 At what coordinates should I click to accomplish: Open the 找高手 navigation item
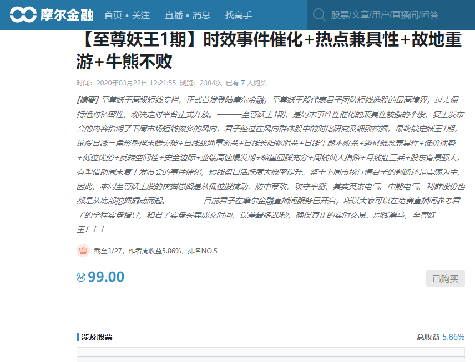coord(239,15)
